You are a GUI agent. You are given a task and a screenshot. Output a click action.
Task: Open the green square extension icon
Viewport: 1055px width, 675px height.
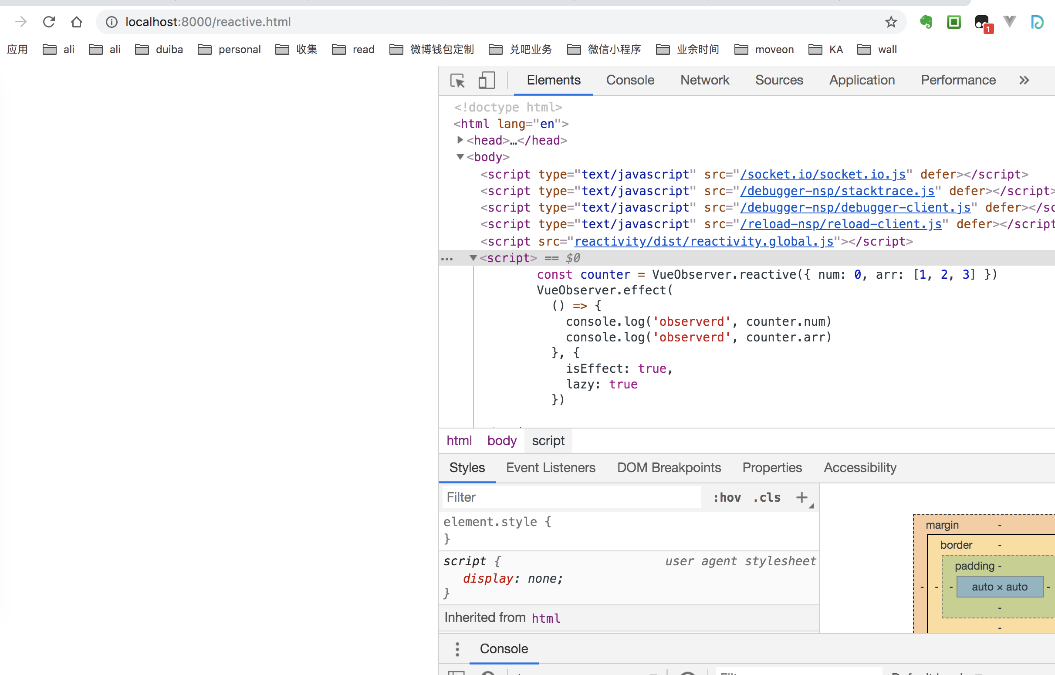click(954, 21)
